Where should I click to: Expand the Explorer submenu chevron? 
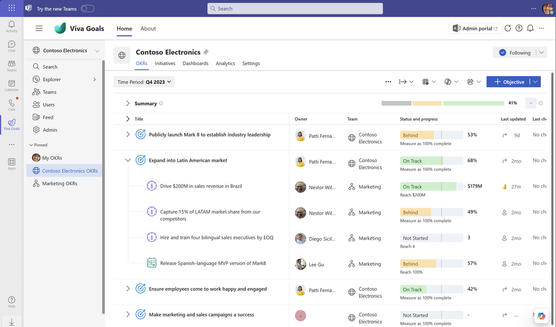[95, 80]
